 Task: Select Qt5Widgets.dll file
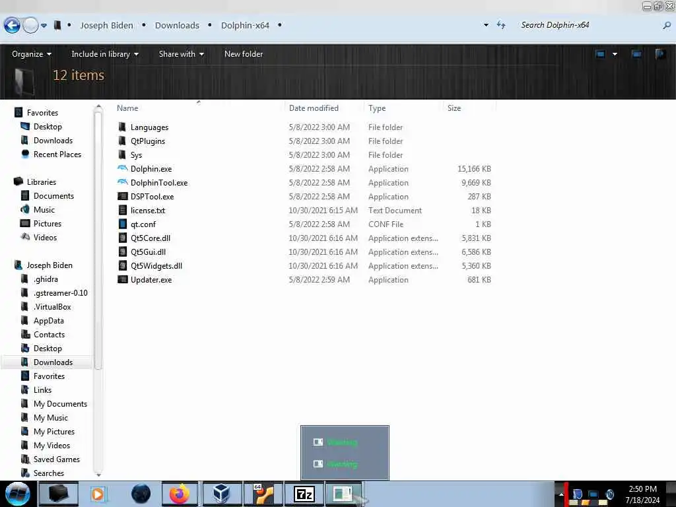(156, 265)
